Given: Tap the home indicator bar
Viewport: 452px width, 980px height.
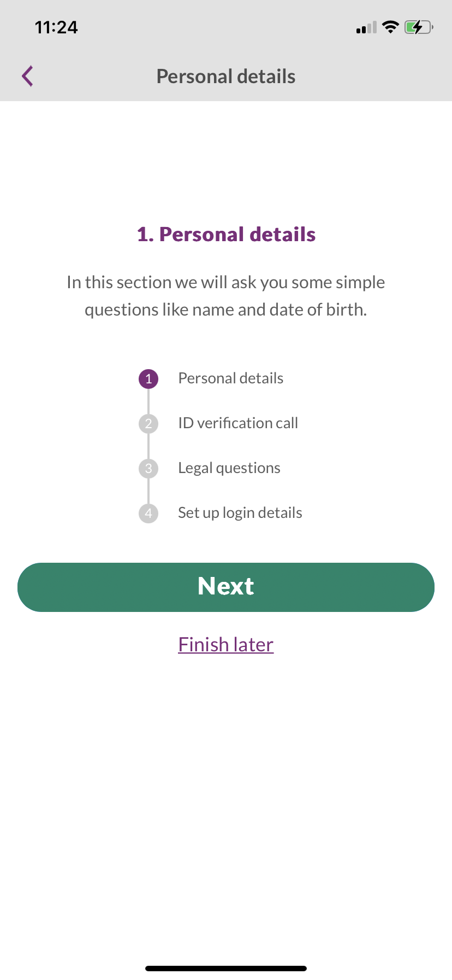Looking at the screenshot, I should [226, 969].
